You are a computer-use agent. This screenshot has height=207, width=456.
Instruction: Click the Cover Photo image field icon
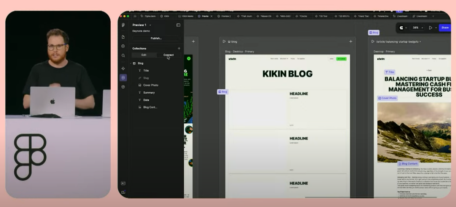(x=140, y=85)
